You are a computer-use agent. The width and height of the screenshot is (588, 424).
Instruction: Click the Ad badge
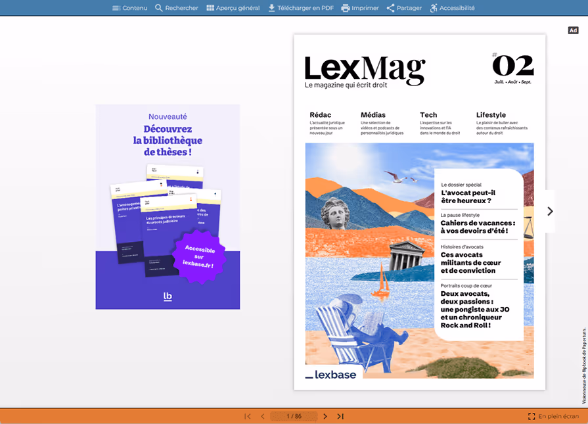coord(573,30)
